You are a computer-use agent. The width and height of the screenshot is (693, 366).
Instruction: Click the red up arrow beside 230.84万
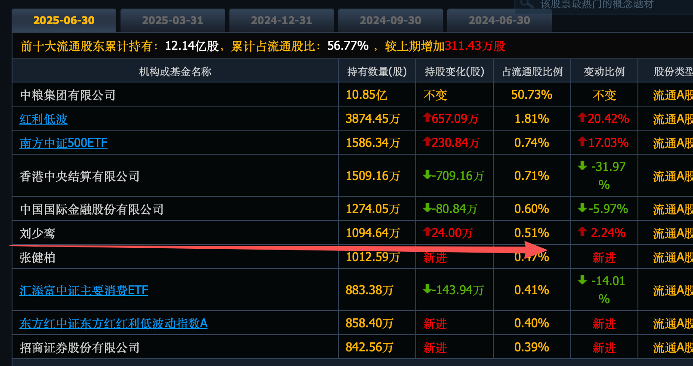tap(427, 141)
